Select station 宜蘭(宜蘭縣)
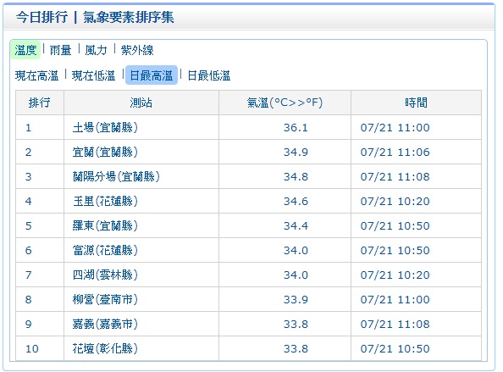The image size is (503, 372). 105,152
